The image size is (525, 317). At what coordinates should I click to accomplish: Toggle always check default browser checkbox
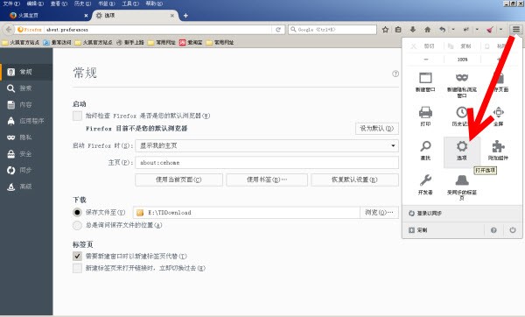coord(77,116)
